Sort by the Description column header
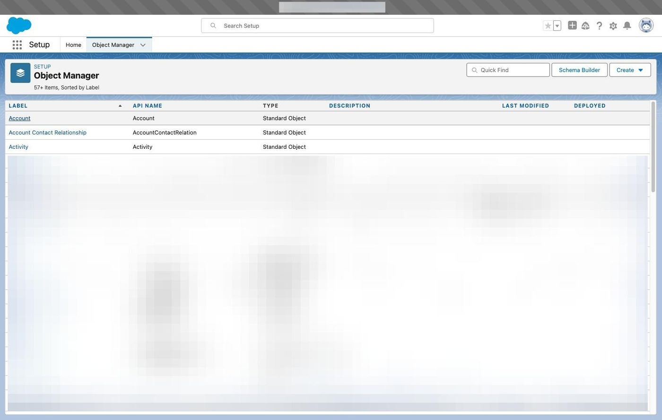The height and width of the screenshot is (420, 662). 349,106
